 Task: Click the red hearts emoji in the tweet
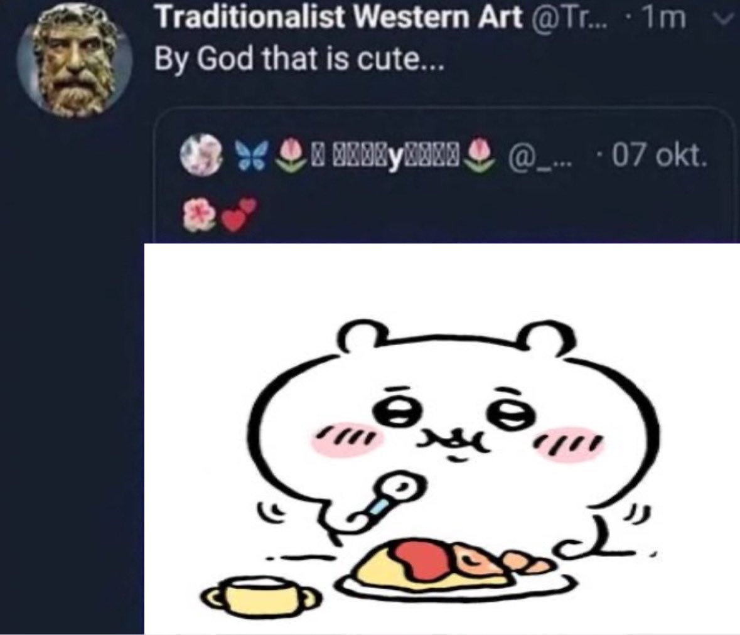tap(240, 215)
